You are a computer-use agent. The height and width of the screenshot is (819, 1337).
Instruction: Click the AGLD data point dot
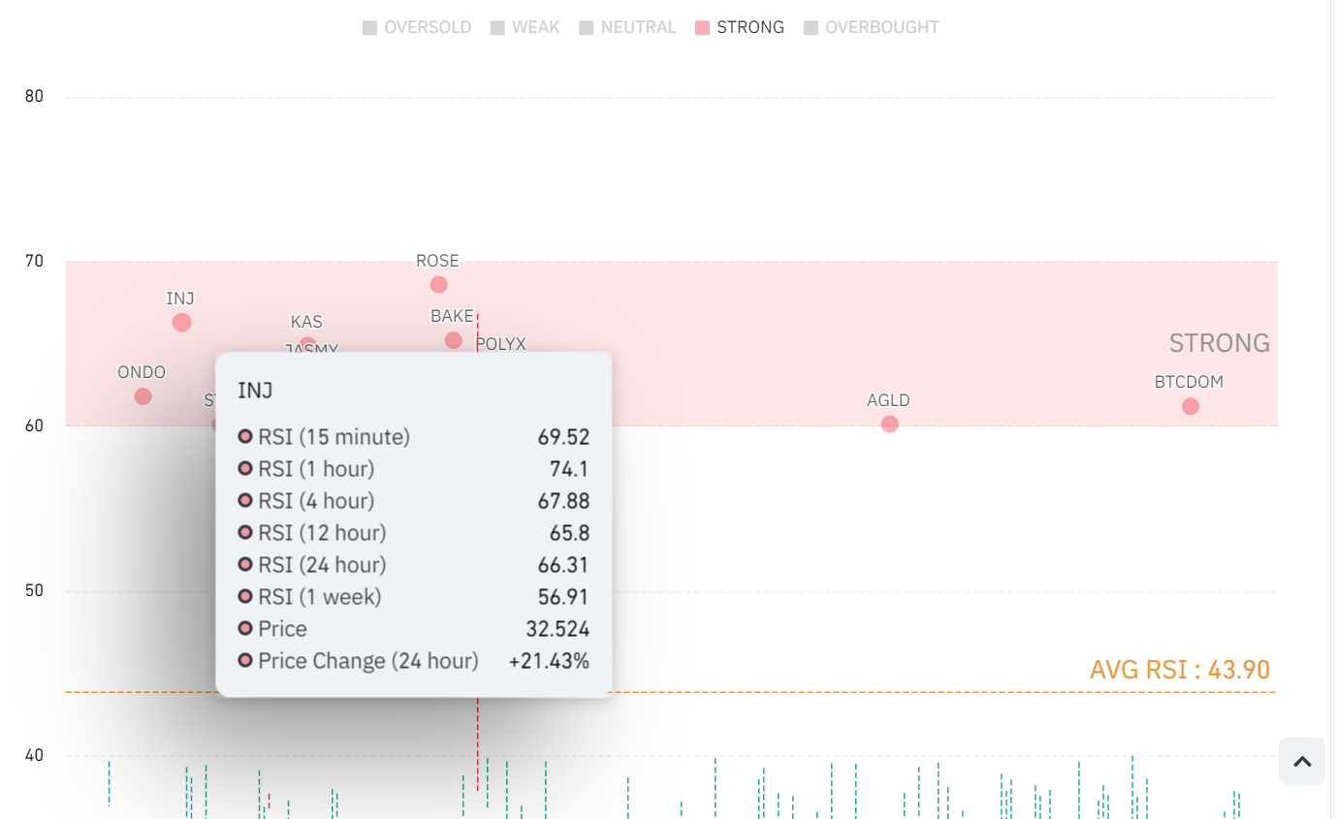[x=889, y=425]
